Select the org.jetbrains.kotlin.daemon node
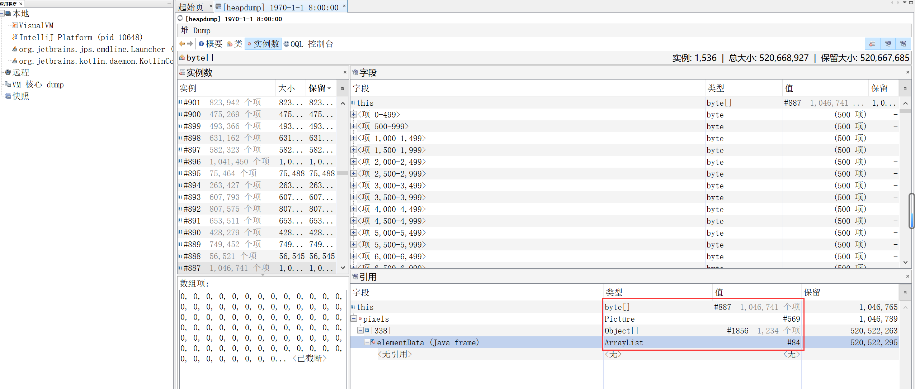 coord(93,61)
